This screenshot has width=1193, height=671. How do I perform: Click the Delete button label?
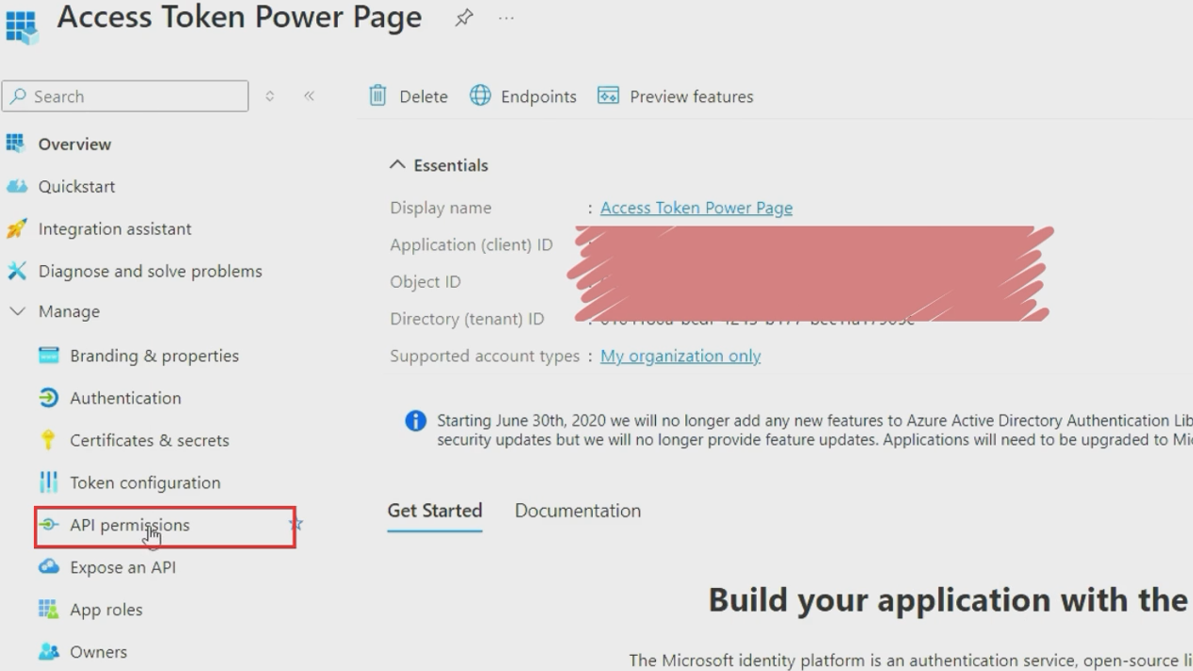pyautogui.click(x=423, y=96)
